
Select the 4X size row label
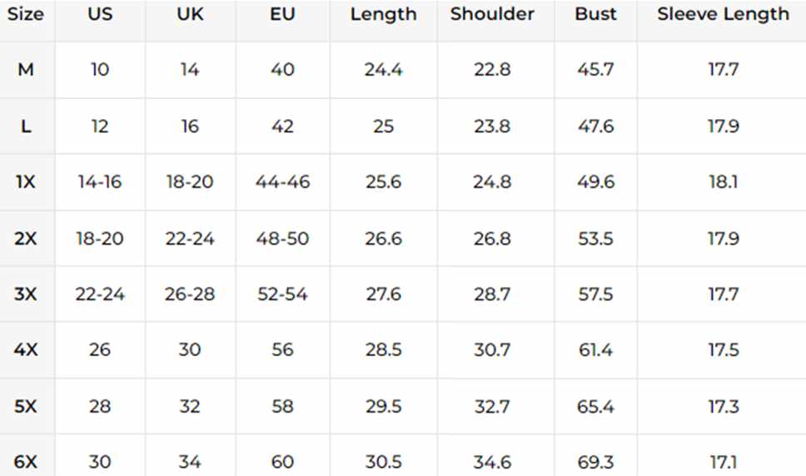coord(26,350)
